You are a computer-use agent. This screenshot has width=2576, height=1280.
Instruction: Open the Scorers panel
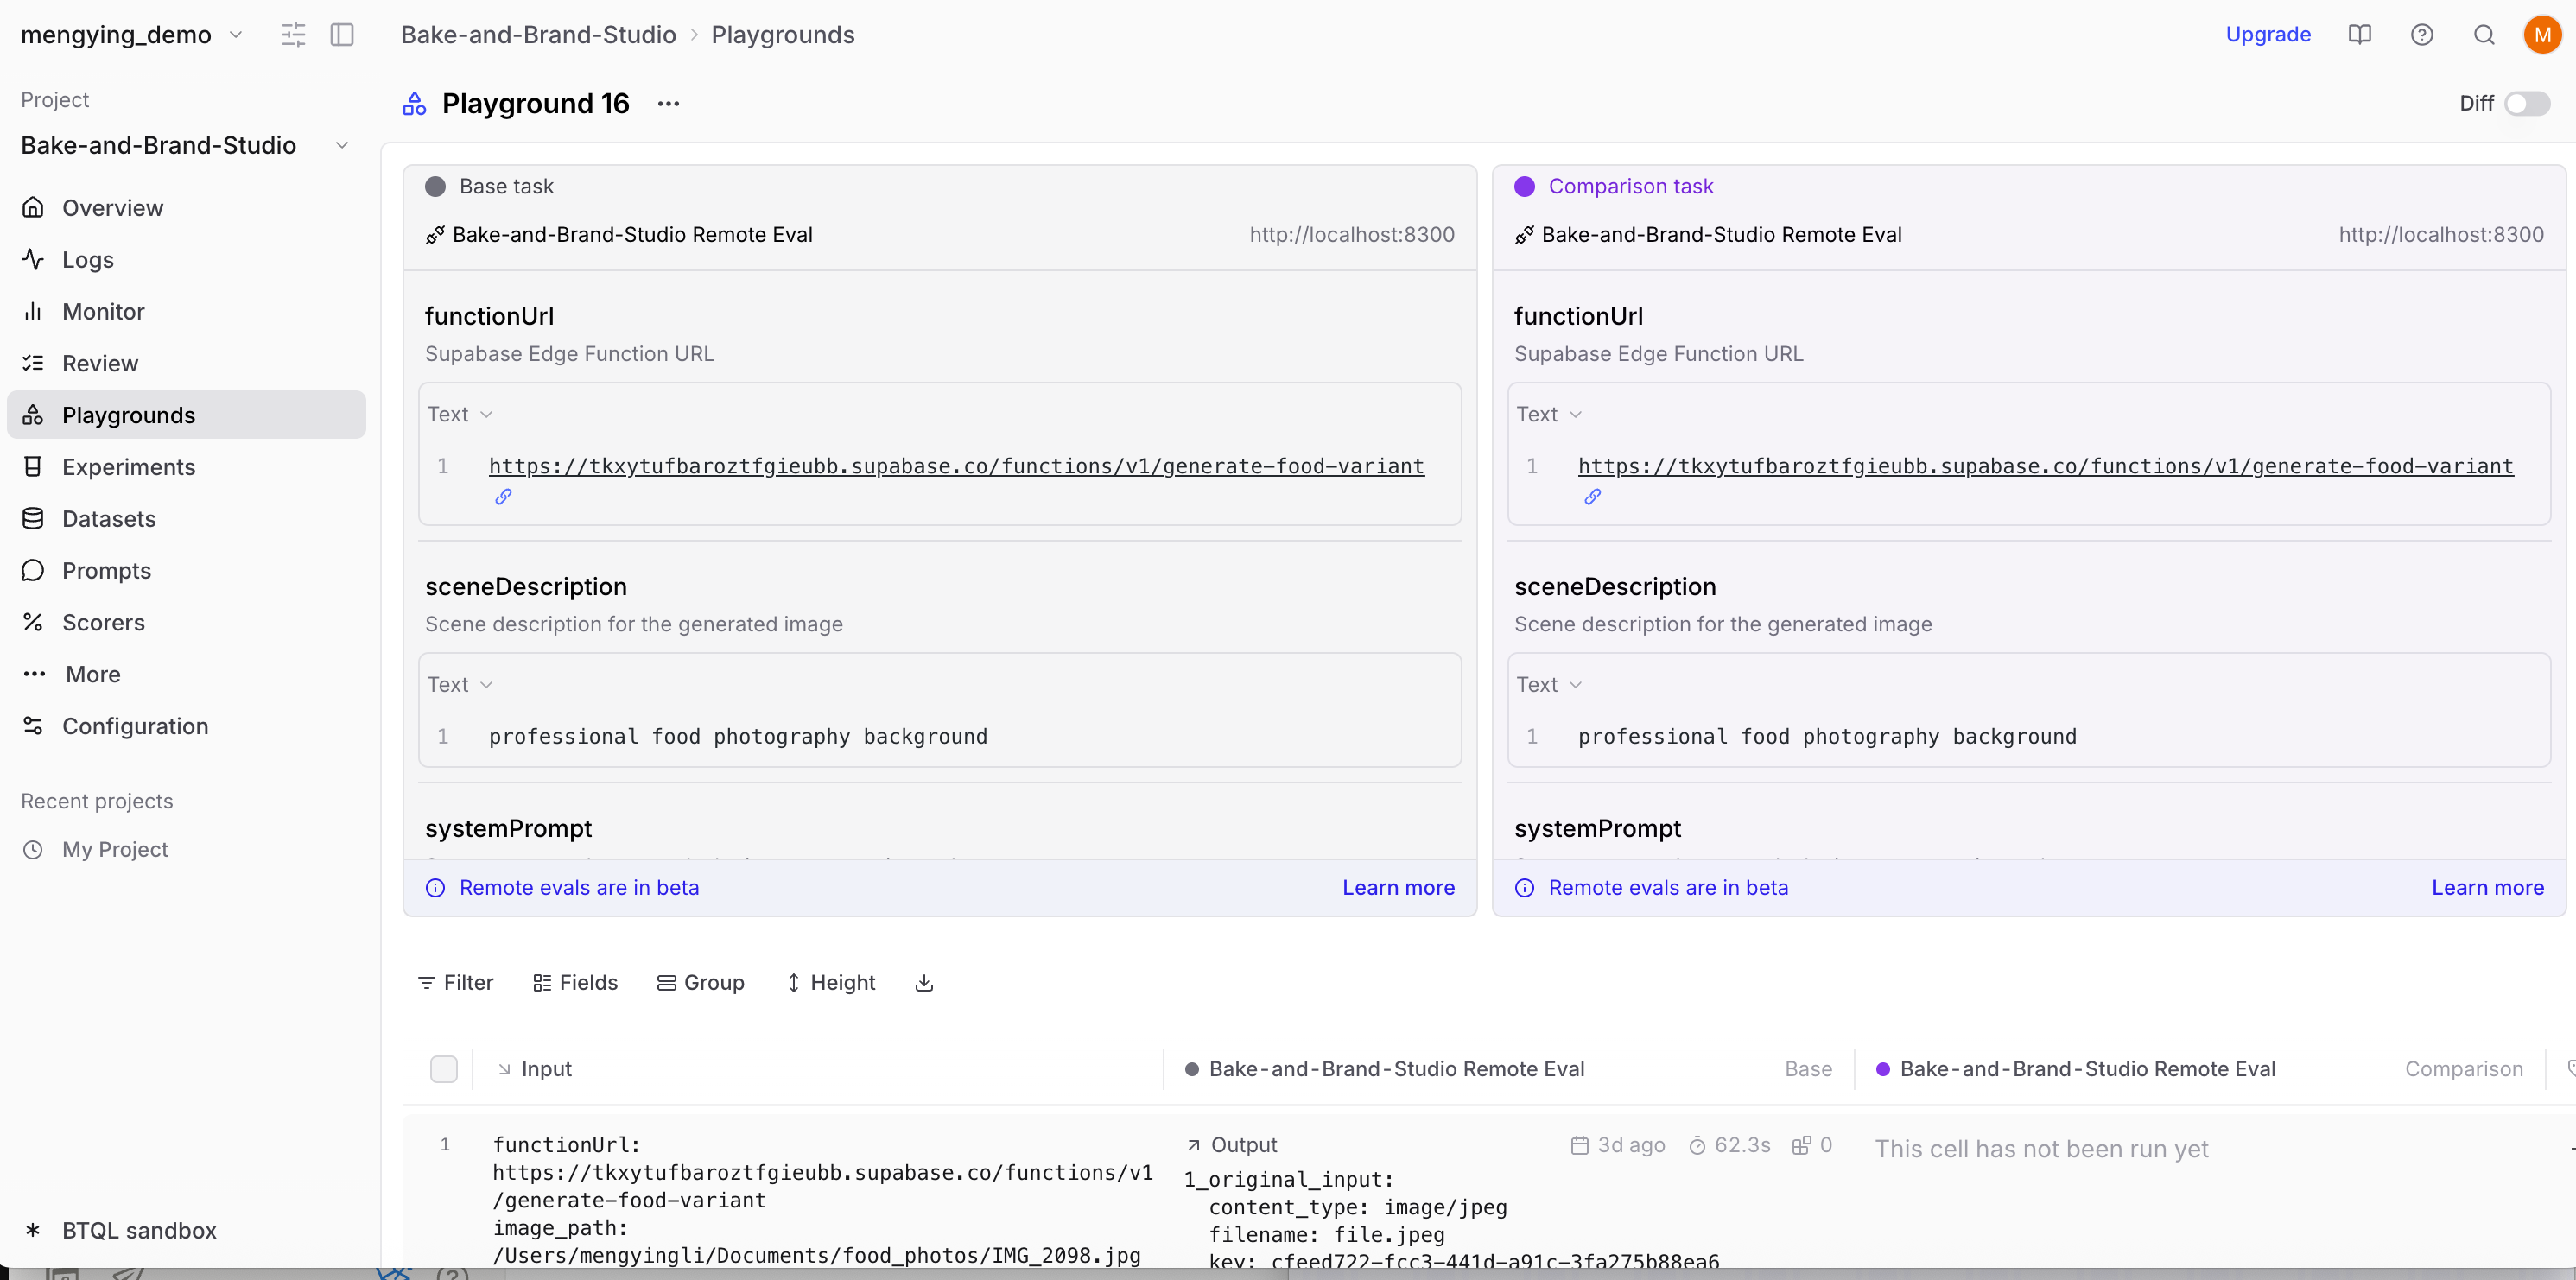point(104,622)
